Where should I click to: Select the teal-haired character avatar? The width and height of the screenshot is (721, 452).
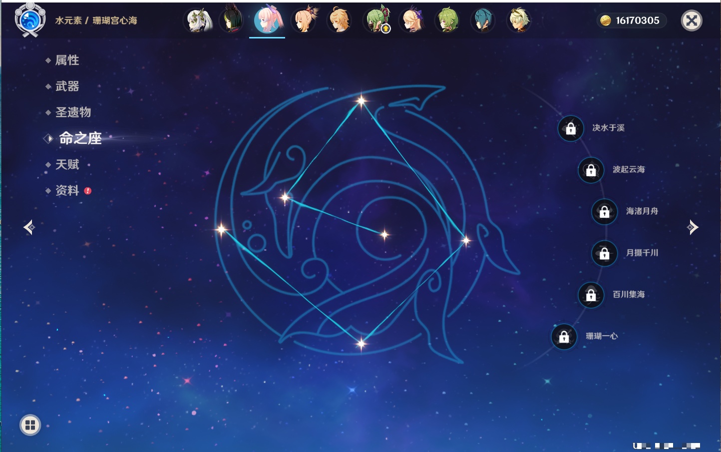pyautogui.click(x=483, y=20)
